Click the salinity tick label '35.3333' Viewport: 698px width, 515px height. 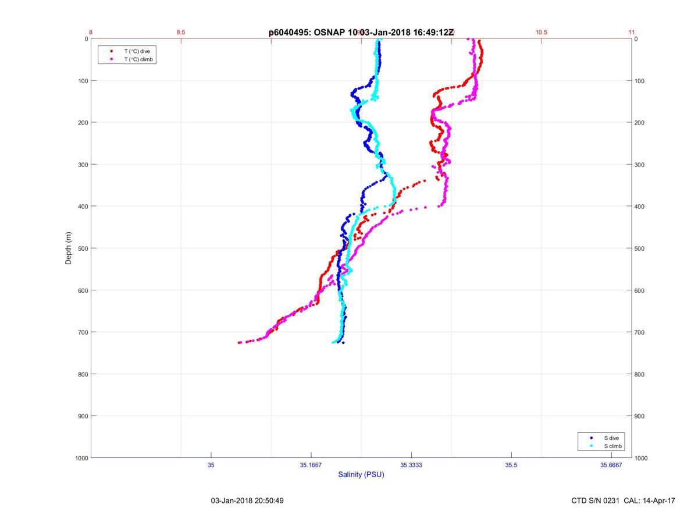pos(411,465)
